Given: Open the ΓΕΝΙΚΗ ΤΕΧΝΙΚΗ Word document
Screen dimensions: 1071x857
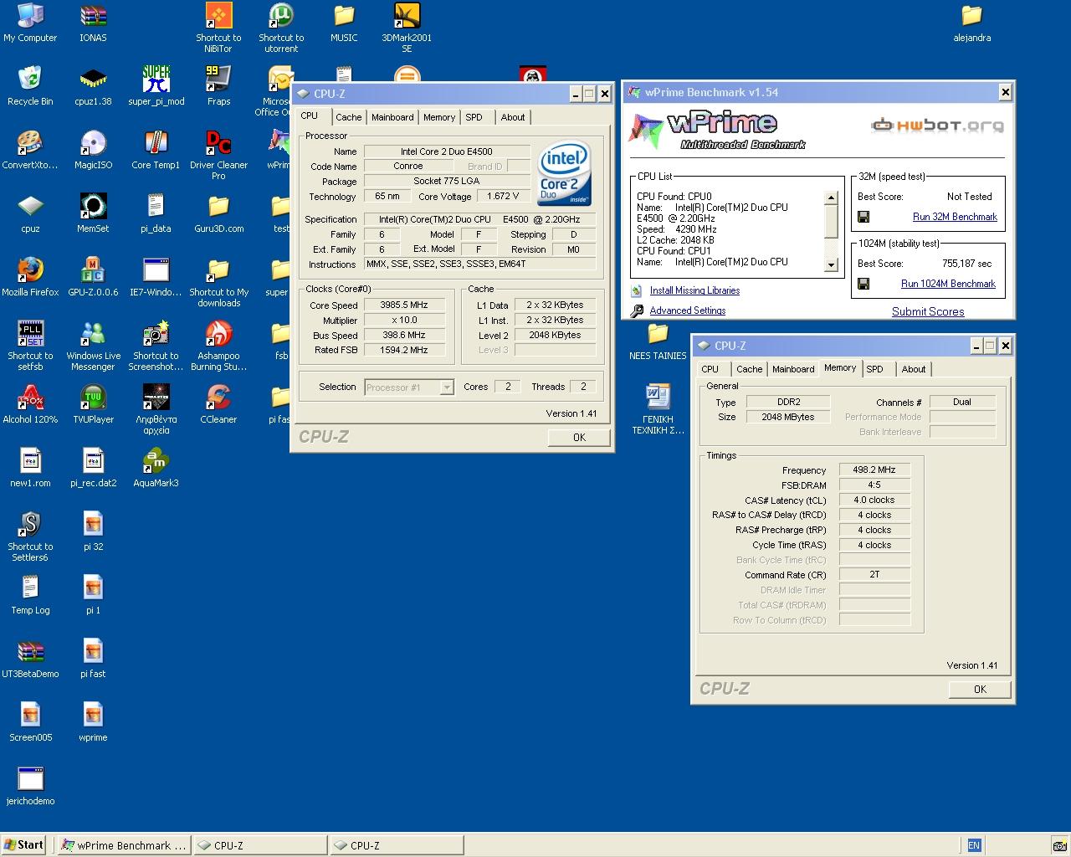Looking at the screenshot, I should pyautogui.click(x=658, y=409).
